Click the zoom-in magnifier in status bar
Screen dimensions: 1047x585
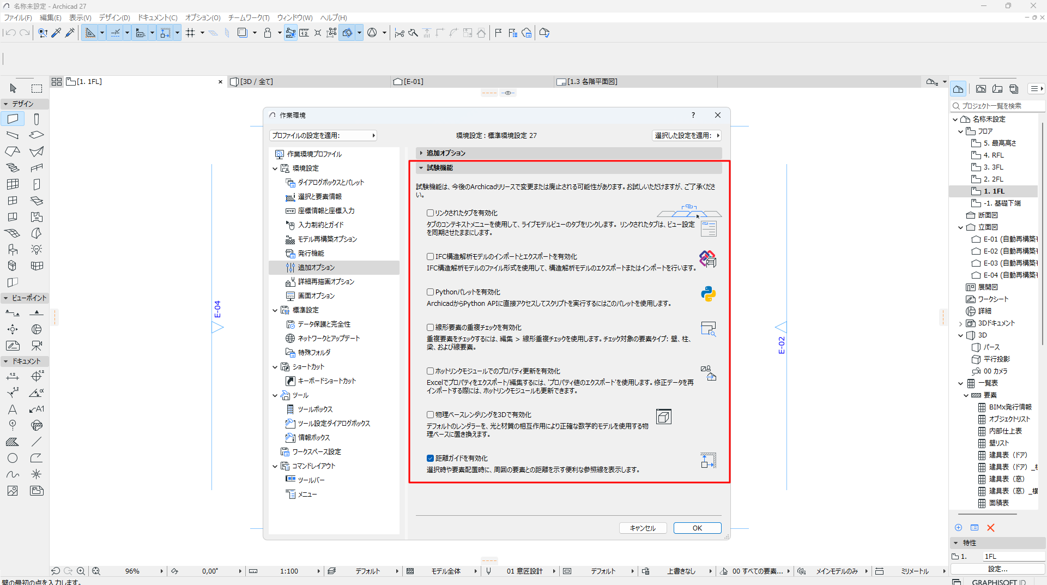[x=81, y=571]
